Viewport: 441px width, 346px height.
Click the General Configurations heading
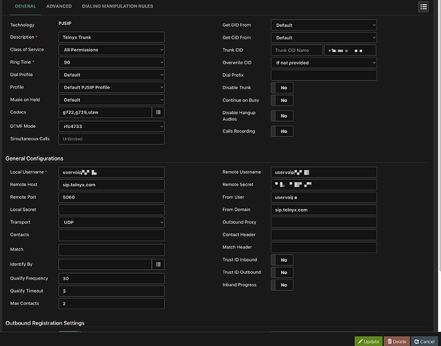(x=34, y=158)
